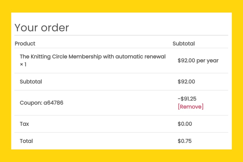Click the word order in the heading

point(55,28)
